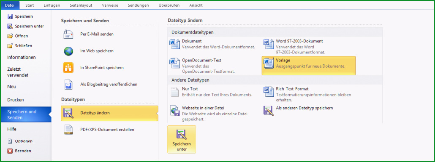Click the Im Web speichern globe icon
The height and width of the screenshot is (162, 435).
[x=68, y=51]
